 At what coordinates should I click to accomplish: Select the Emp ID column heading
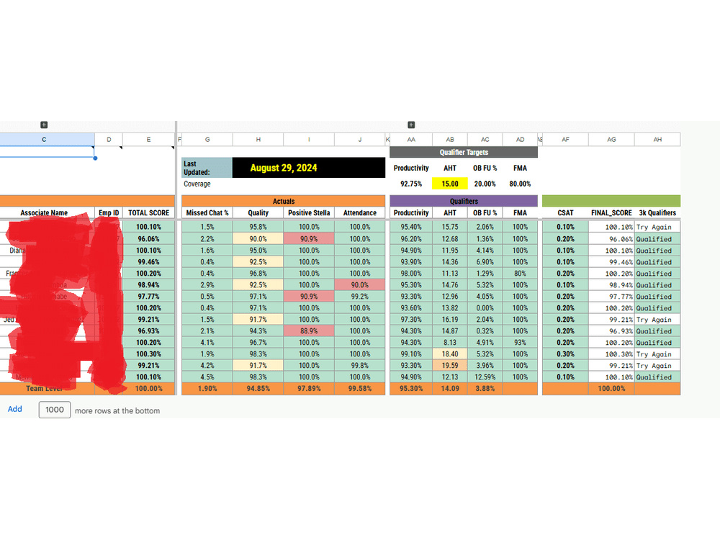pos(109,213)
